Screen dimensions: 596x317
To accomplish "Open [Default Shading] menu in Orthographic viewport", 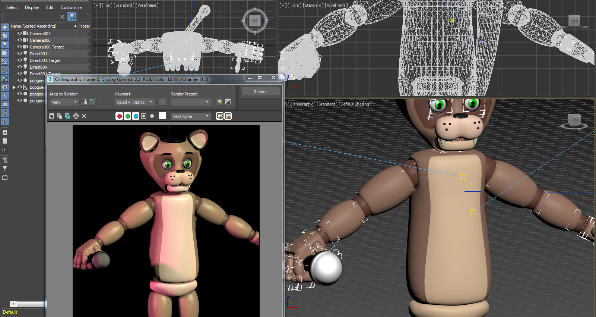I will (355, 104).
